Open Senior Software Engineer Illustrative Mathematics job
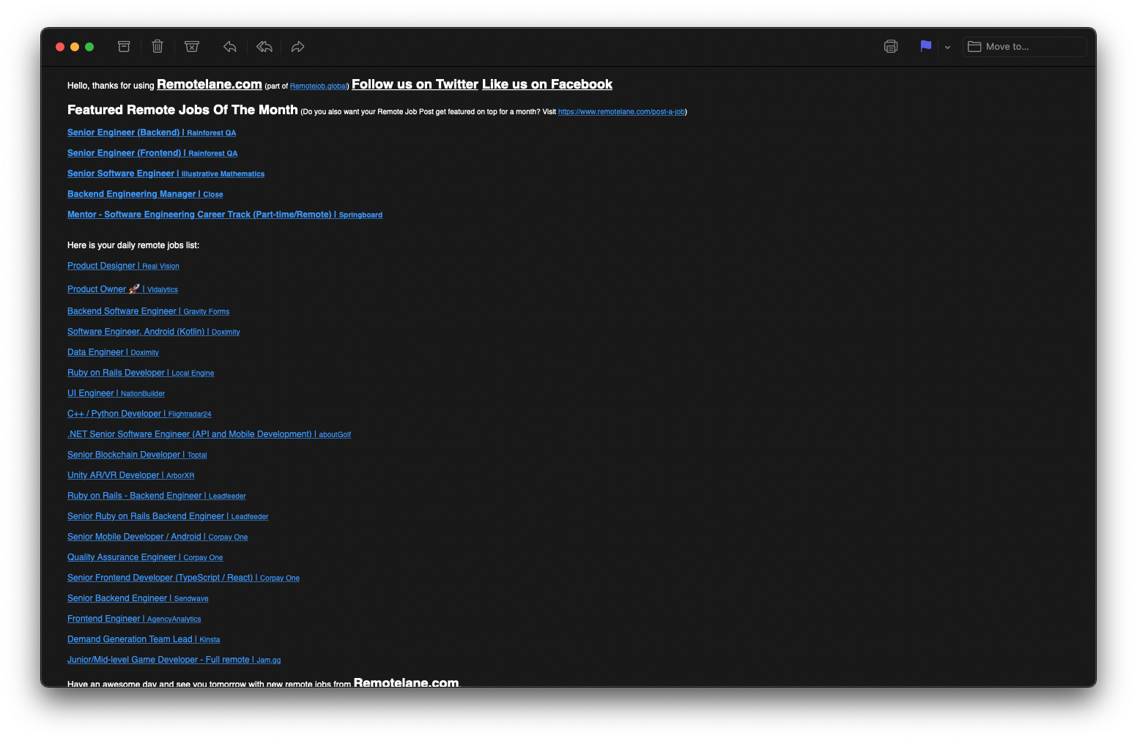 tap(166, 174)
